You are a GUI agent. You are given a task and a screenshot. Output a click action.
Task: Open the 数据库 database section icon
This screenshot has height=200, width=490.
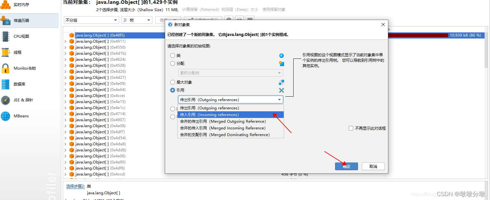[x=5, y=84]
